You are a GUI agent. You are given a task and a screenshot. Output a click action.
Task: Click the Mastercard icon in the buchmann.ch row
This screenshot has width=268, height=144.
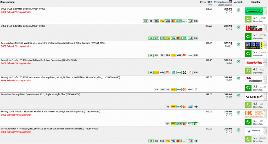(x=185, y=55)
